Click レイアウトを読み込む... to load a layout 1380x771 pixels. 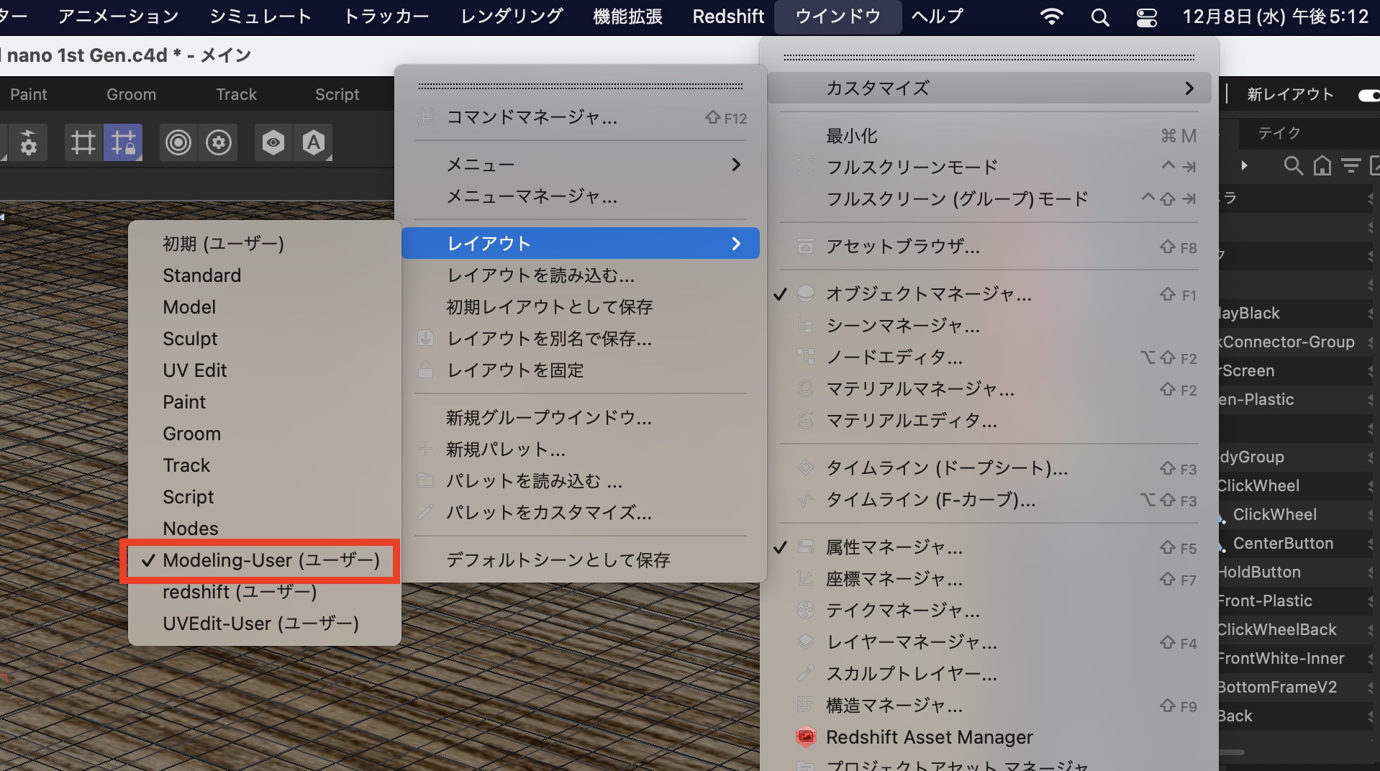(x=540, y=275)
